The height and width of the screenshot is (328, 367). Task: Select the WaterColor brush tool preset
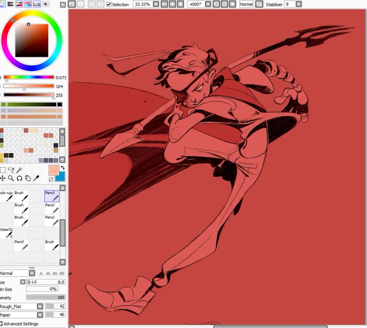6,233
